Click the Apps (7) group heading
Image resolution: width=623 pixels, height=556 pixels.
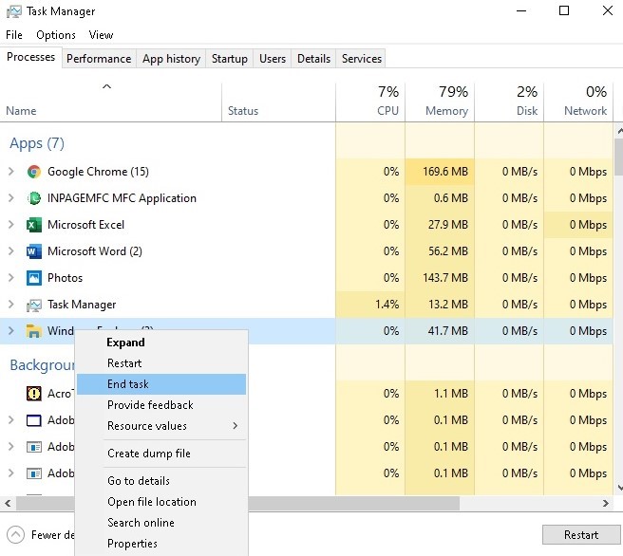37,143
